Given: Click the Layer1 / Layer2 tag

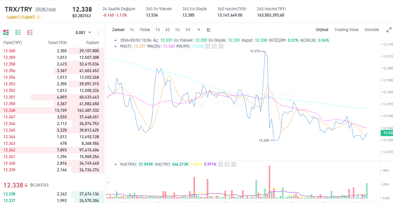Looking at the screenshot, I should [x=23, y=17].
